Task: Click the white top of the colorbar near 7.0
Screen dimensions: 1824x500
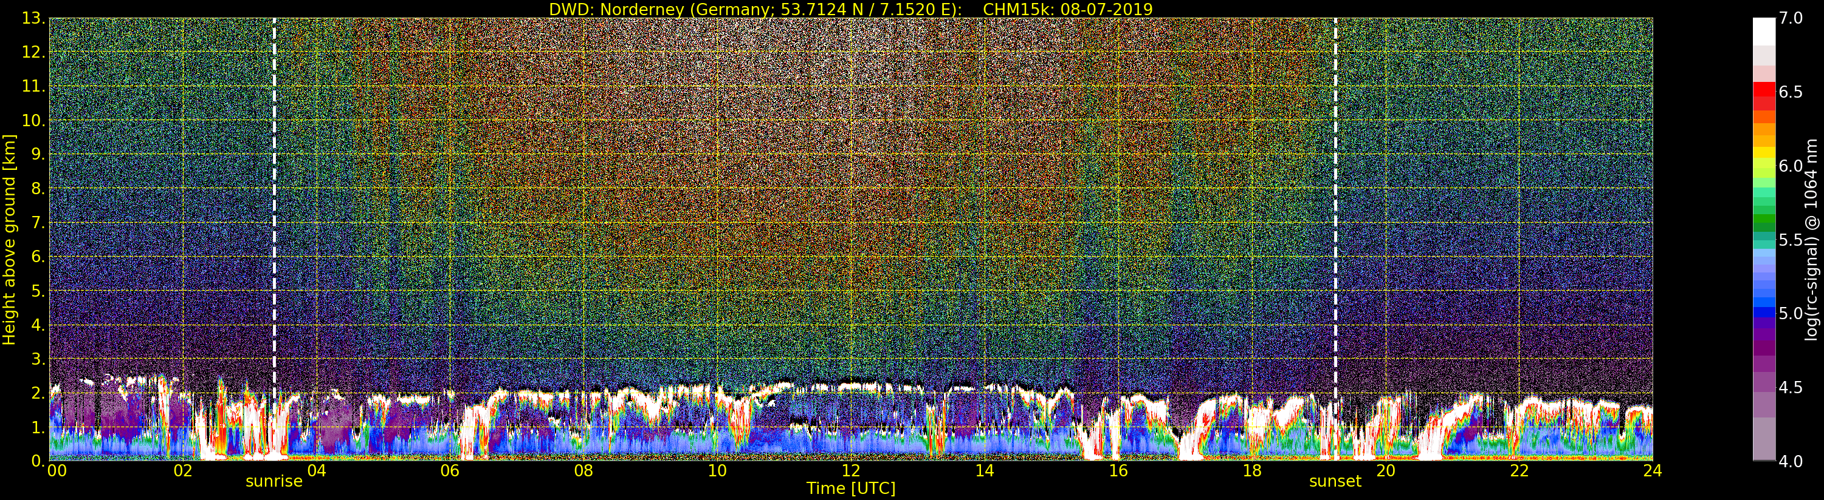Action: 1764,32
